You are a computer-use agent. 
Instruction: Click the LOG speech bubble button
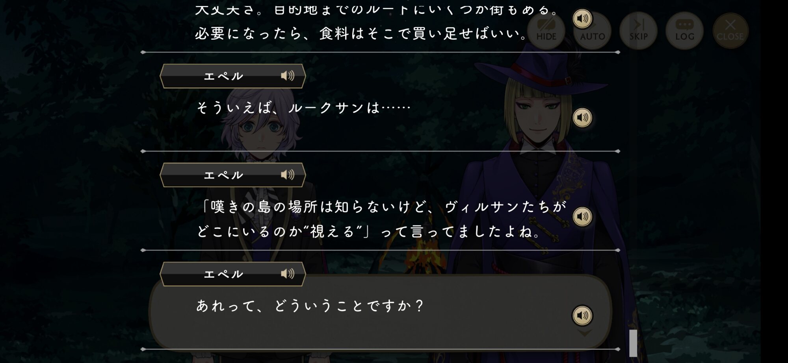[x=685, y=31]
